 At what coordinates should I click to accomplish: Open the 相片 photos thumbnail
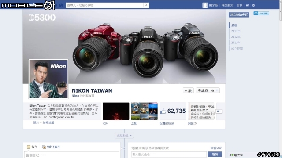pos(116,111)
